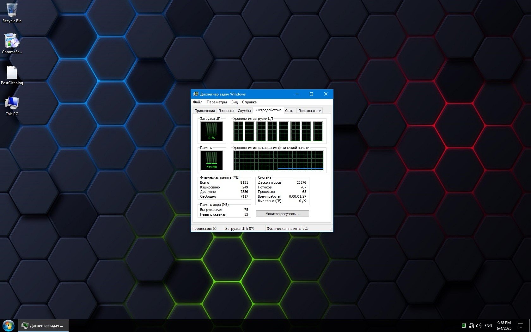
Task: Click the Task Manager title bar icon
Action: click(196, 94)
